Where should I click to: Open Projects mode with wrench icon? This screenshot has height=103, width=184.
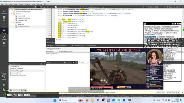(x=4, y=38)
